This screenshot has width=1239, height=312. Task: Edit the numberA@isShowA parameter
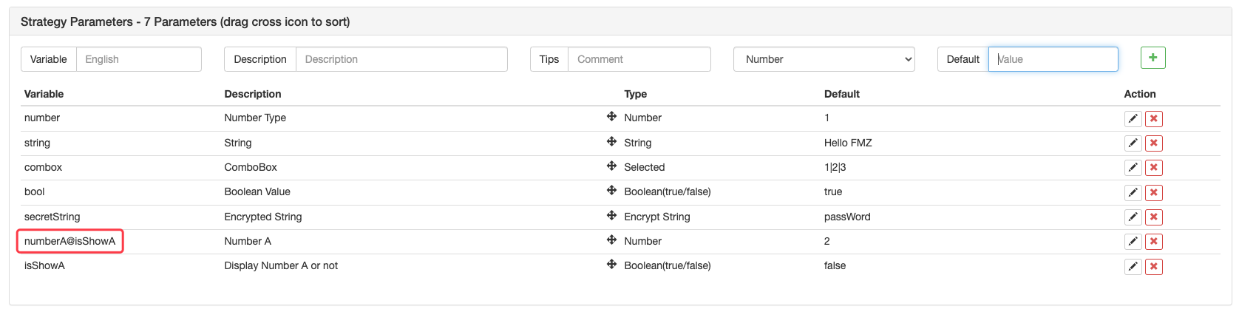pyautogui.click(x=1133, y=242)
